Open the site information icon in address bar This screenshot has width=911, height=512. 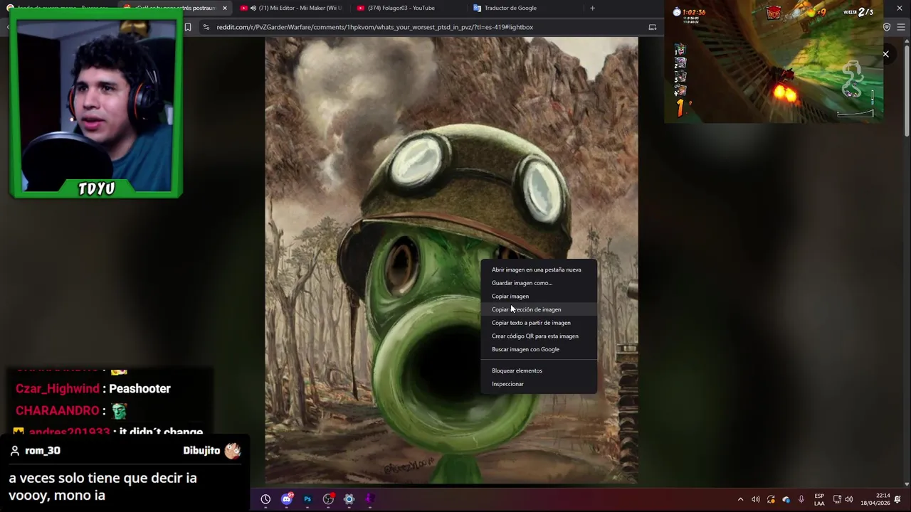206,27
